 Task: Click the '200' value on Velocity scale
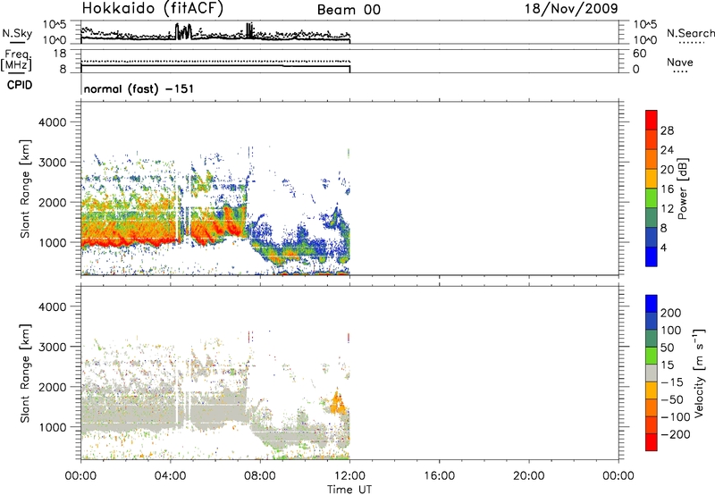coord(671,313)
